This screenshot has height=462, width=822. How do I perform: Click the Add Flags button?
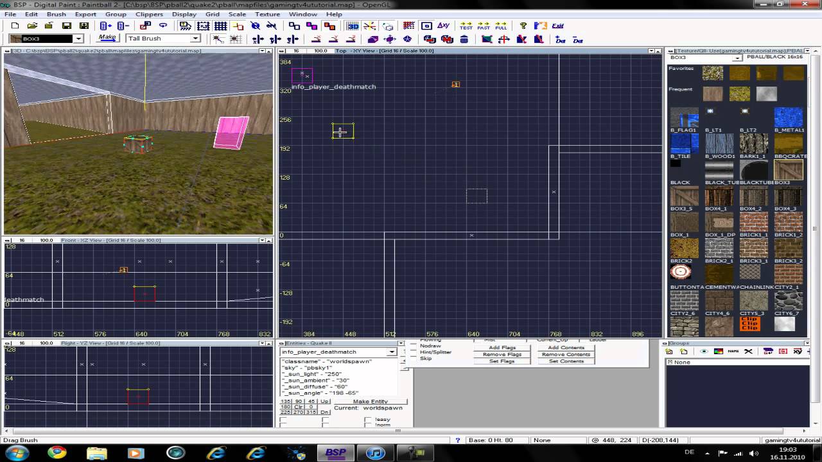tap(502, 347)
